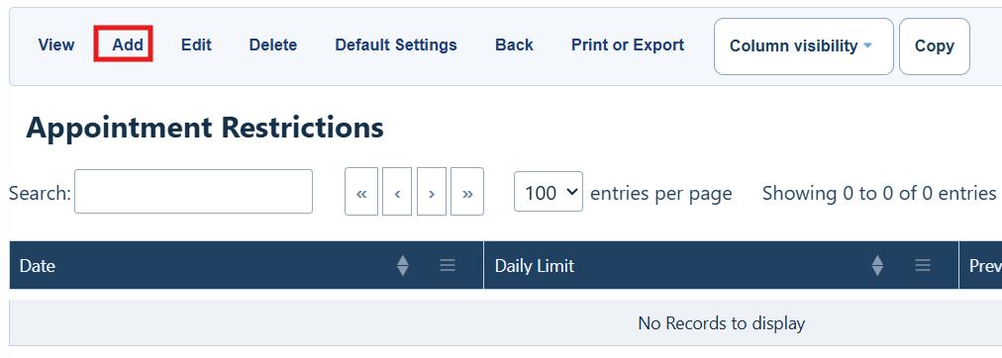The image size is (1002, 358).
Task: Focus the Search input field
Action: (193, 192)
